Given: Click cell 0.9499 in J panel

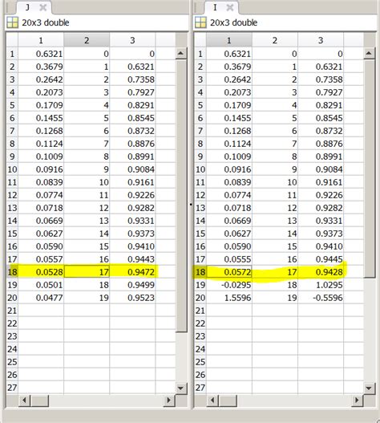Looking at the screenshot, I should coord(132,285).
